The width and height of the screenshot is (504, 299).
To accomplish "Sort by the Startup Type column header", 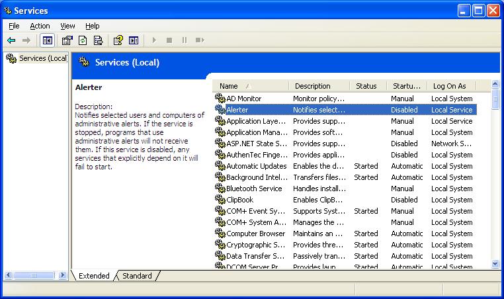I will (x=407, y=86).
